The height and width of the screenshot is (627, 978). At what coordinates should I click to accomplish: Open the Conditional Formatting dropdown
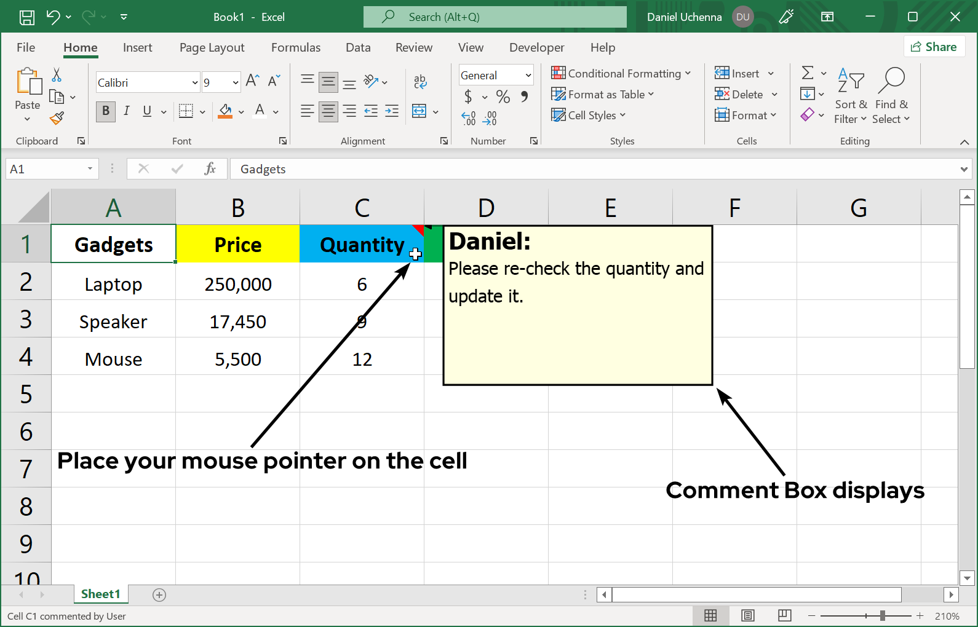[x=621, y=74]
